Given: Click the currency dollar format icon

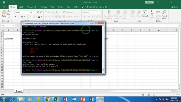Looking at the screenshot, I should (x=85, y=17).
